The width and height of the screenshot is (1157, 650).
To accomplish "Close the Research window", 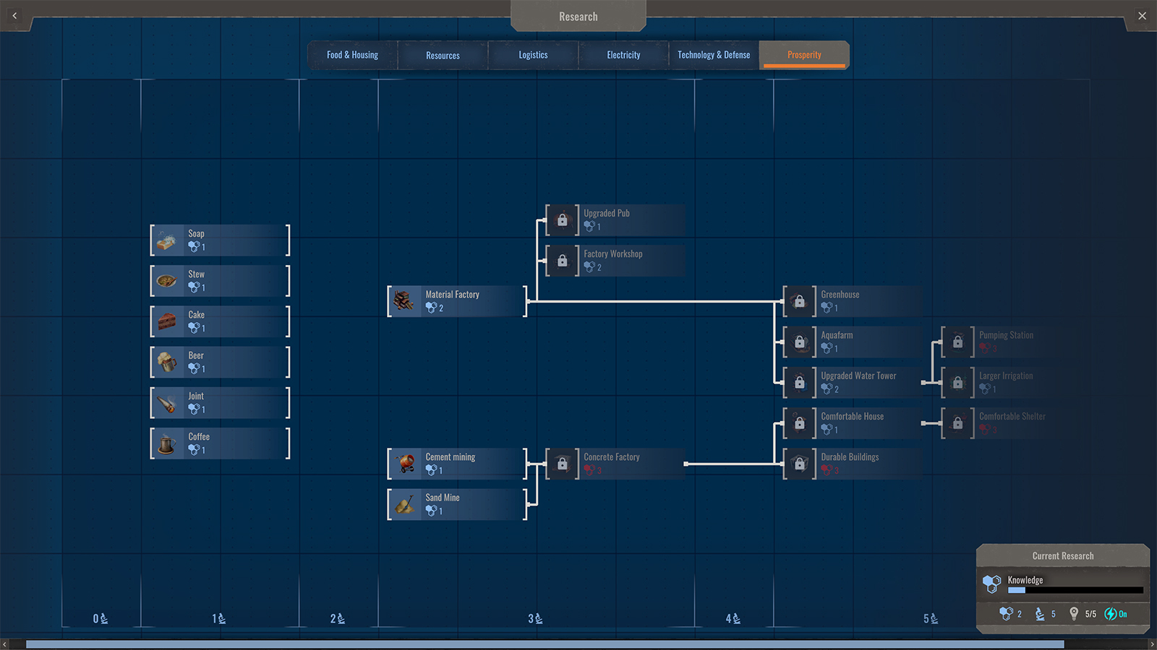I will (1142, 16).
